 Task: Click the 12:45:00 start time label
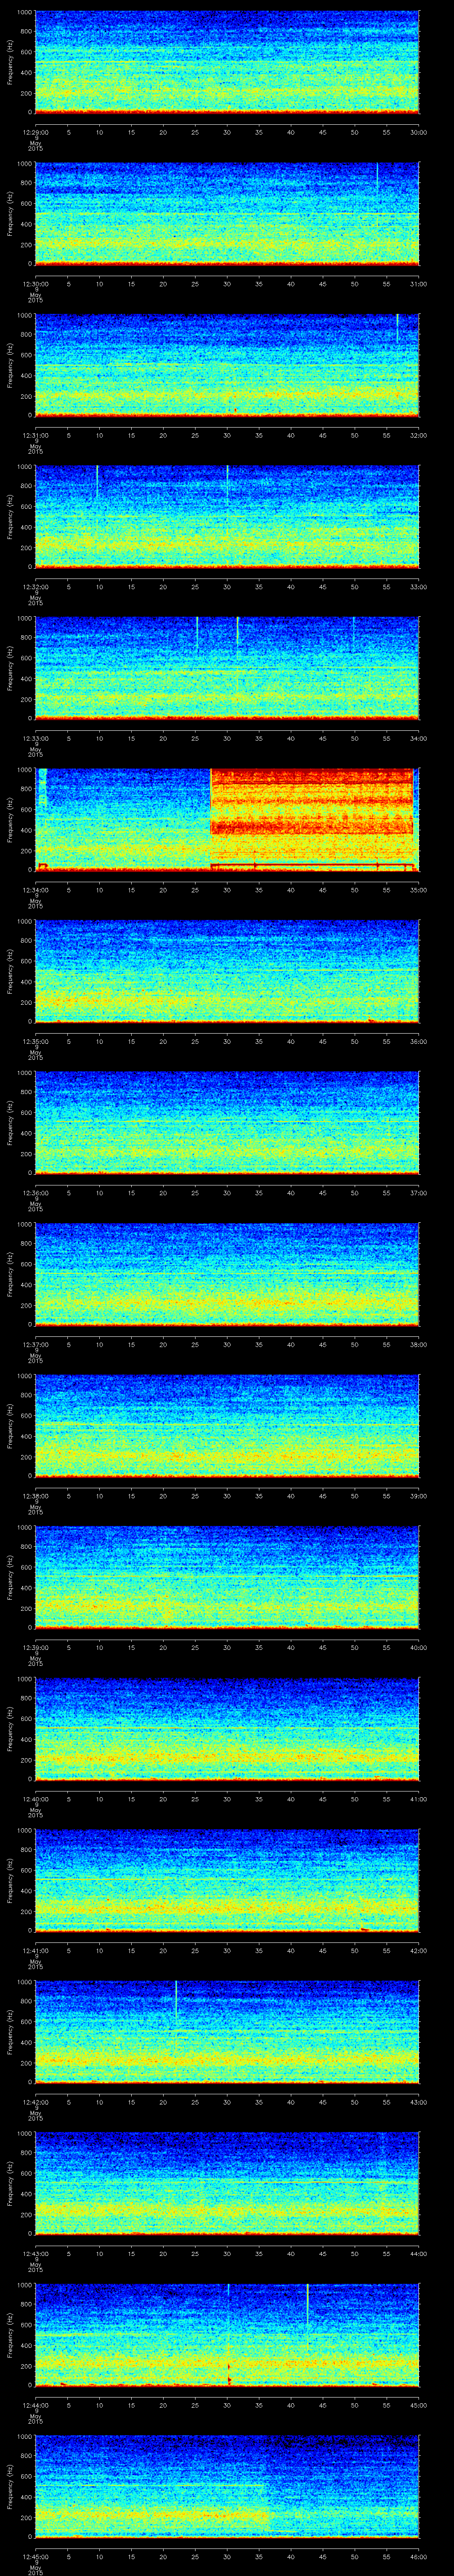tap(35, 2556)
